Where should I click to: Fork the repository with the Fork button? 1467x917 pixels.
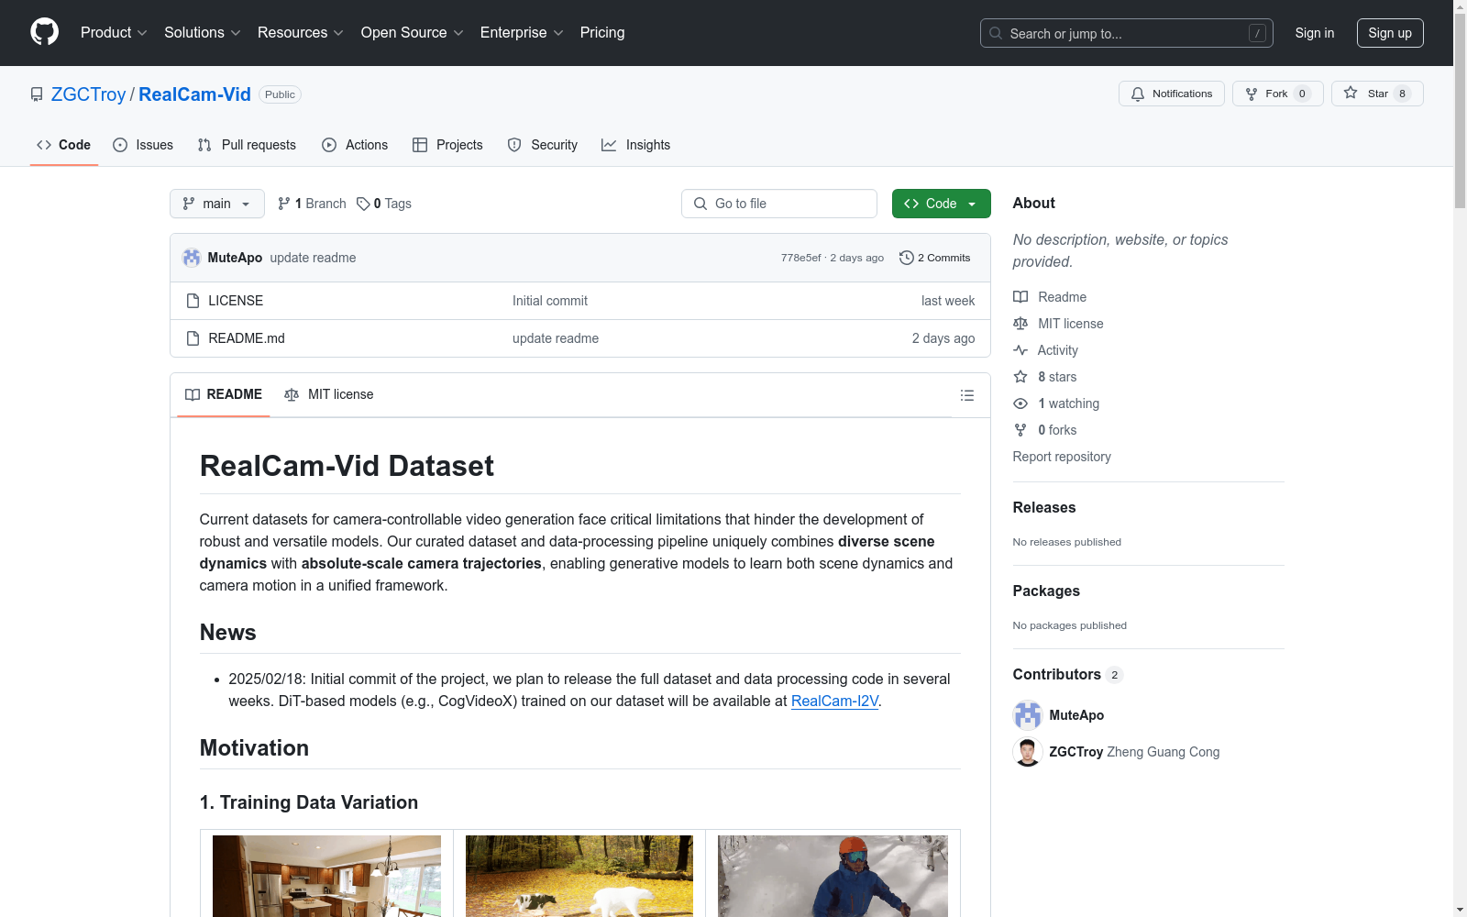pos(1277,94)
